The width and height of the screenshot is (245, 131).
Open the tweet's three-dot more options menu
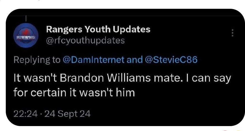coord(233,33)
